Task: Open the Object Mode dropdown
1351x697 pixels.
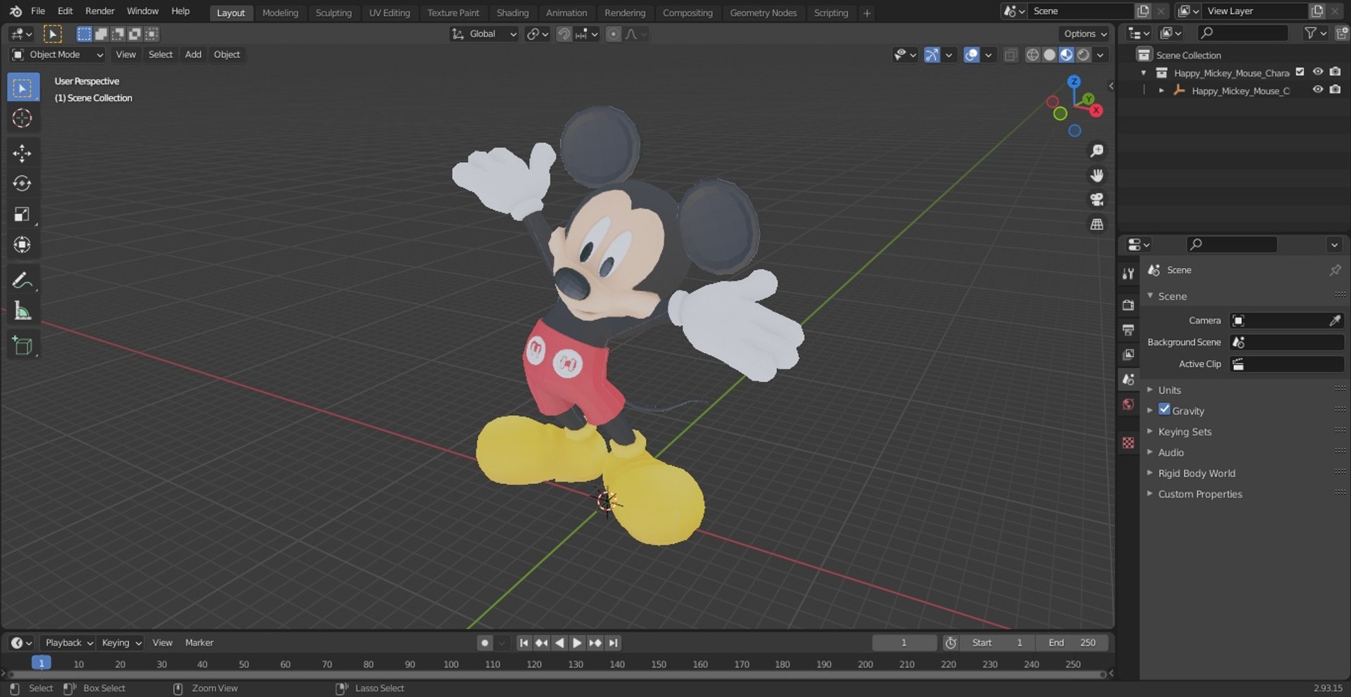Action: pos(58,55)
